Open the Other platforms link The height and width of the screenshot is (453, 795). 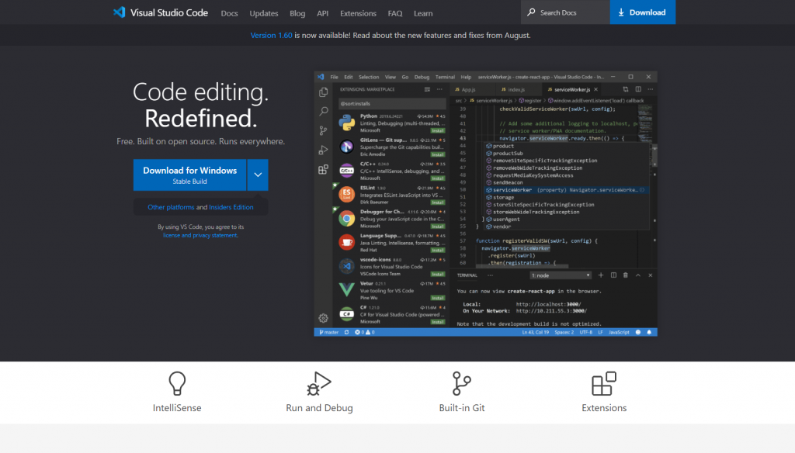(x=171, y=207)
